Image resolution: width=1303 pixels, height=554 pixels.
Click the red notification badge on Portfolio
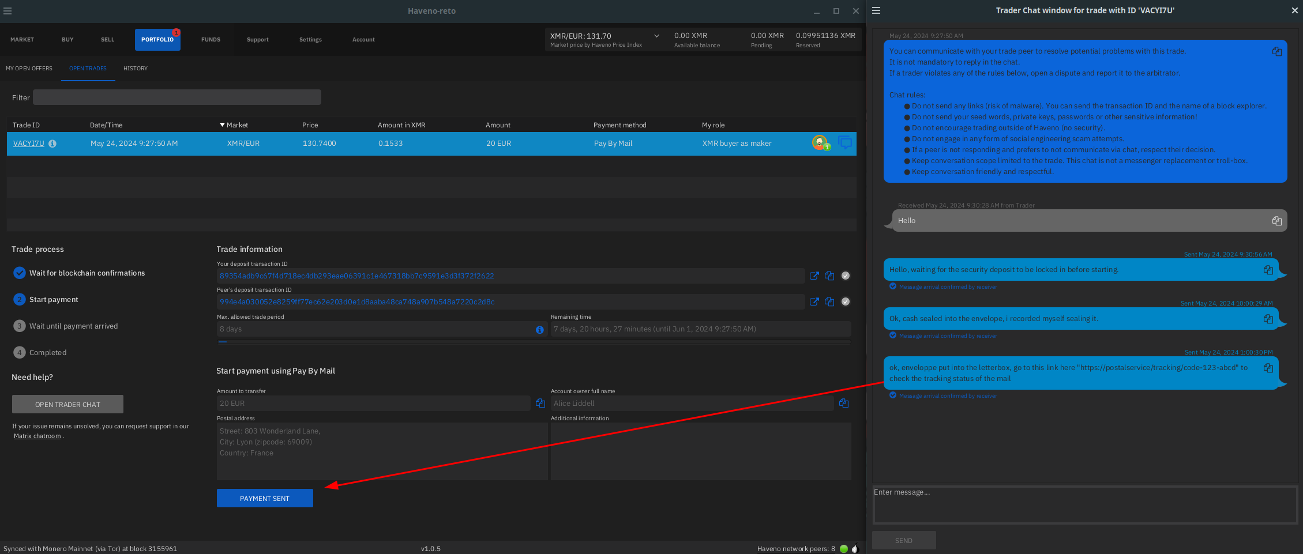[x=177, y=32]
